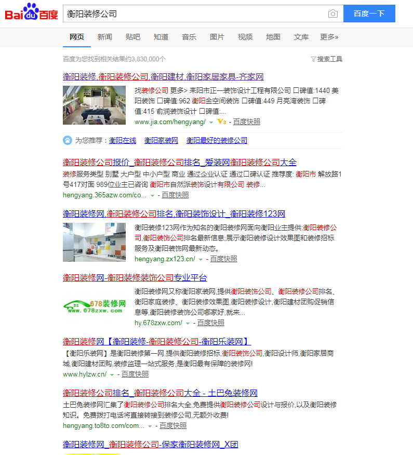Expand dropdown arrow beside hy.678zxw.com
The image size is (413, 455).
tap(188, 324)
